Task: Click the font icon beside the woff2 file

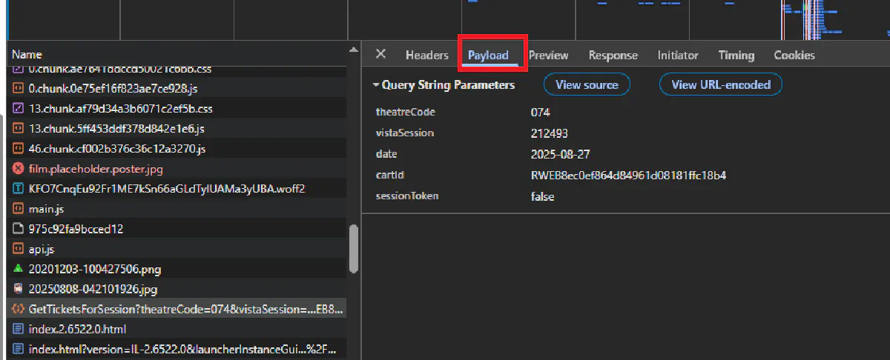Action: (19, 189)
